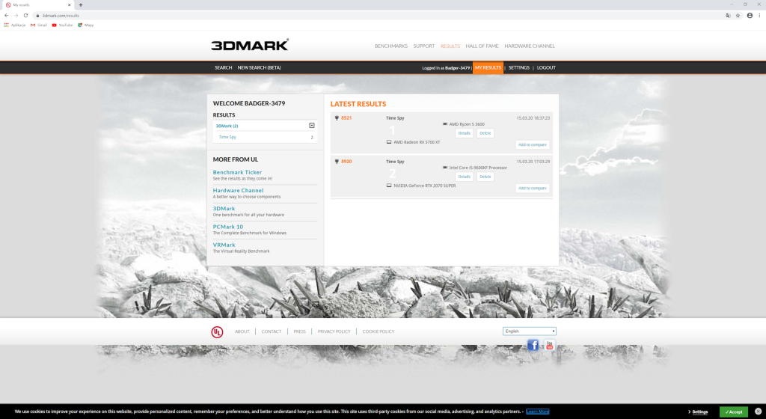Switch to the My Results tab
766x419 pixels.
488,67
